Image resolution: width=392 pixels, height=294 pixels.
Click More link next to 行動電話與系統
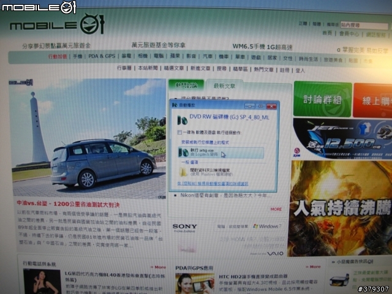[158, 267]
